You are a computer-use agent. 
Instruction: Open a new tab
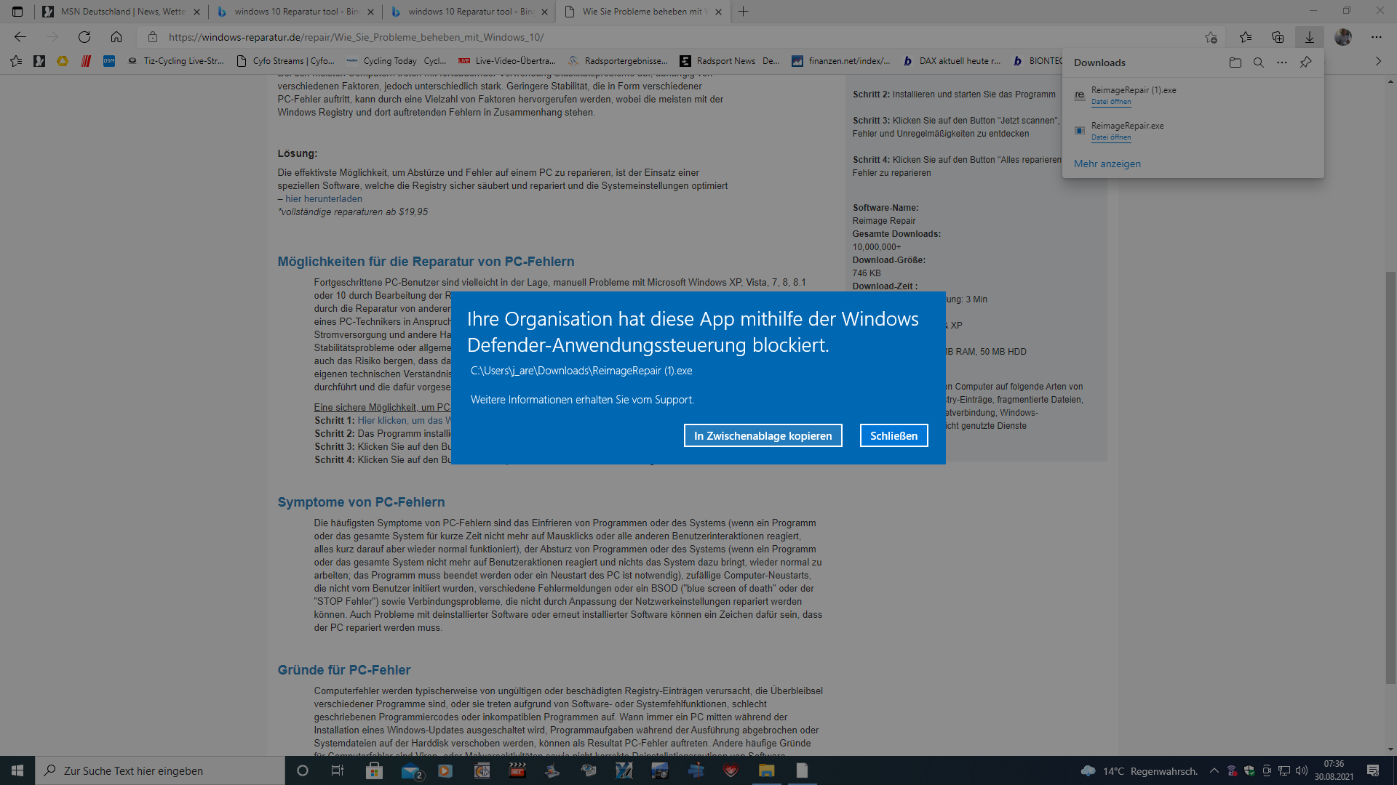743,12
